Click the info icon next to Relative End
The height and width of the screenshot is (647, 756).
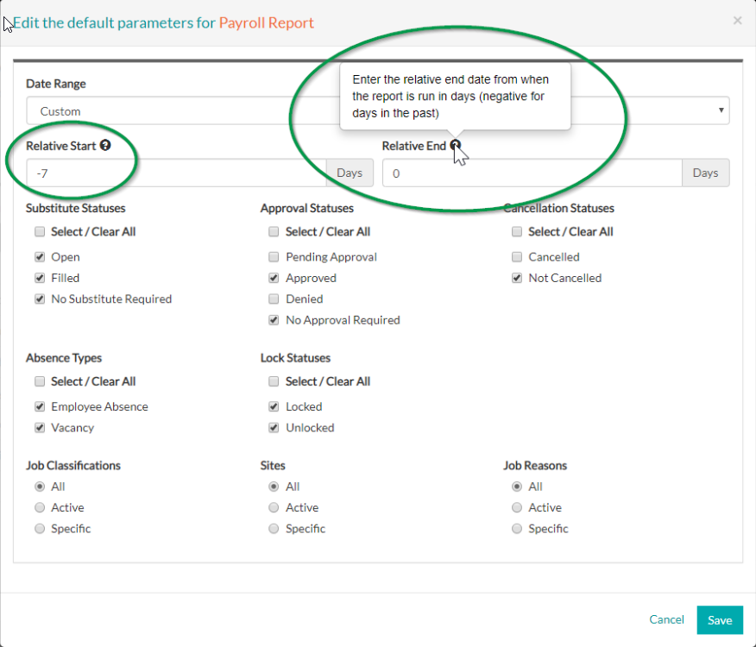tap(456, 146)
